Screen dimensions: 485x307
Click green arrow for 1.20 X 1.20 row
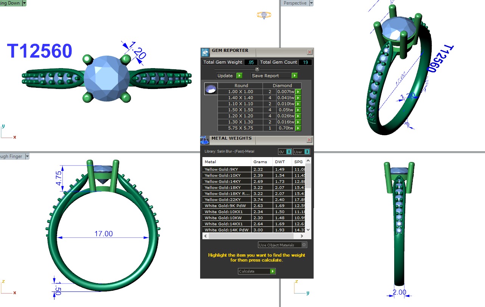(x=298, y=116)
